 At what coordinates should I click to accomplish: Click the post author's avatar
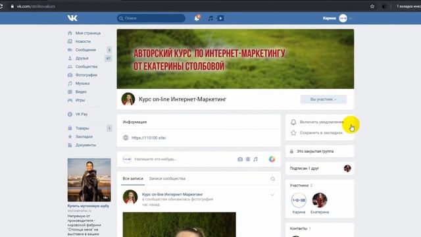(130, 197)
